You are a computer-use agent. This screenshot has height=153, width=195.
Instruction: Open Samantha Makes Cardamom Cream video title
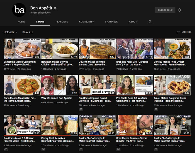[x=20, y=63]
